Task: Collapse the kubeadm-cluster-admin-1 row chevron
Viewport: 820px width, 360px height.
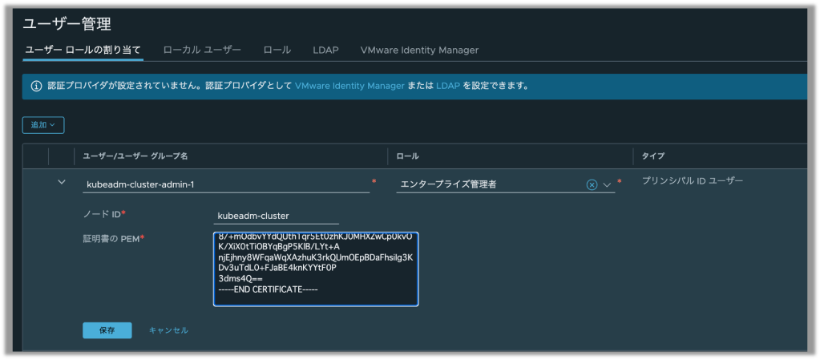Action: coord(62,182)
